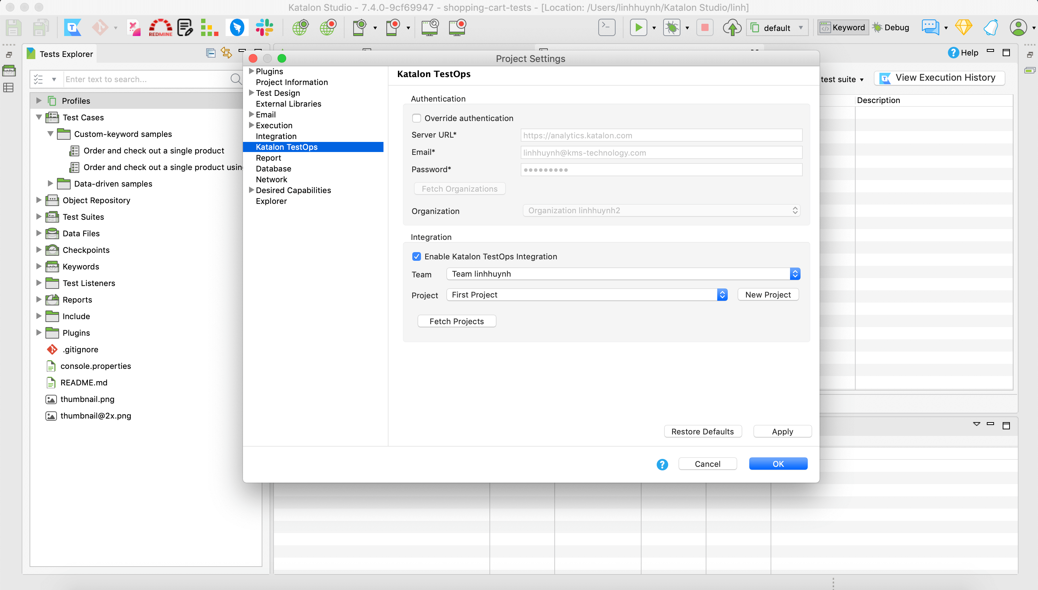The image size is (1038, 590).
Task: Click the Debug bug icon in toolbar
Action: [x=672, y=27]
